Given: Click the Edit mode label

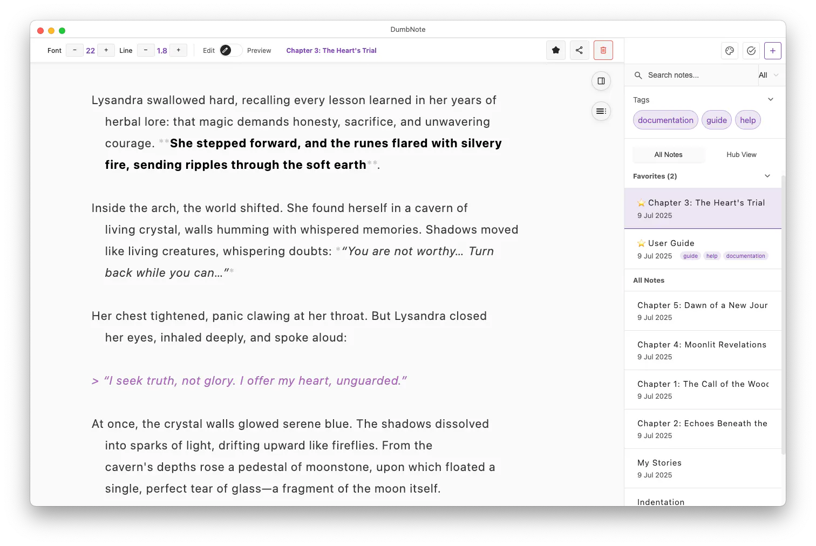Looking at the screenshot, I should pyautogui.click(x=209, y=51).
